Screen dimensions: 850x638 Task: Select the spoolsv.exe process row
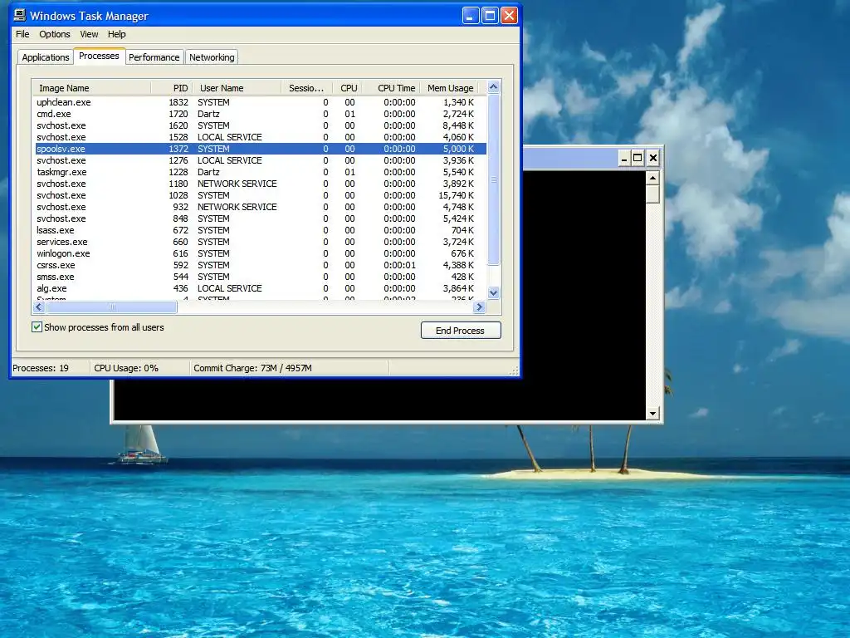click(260, 149)
